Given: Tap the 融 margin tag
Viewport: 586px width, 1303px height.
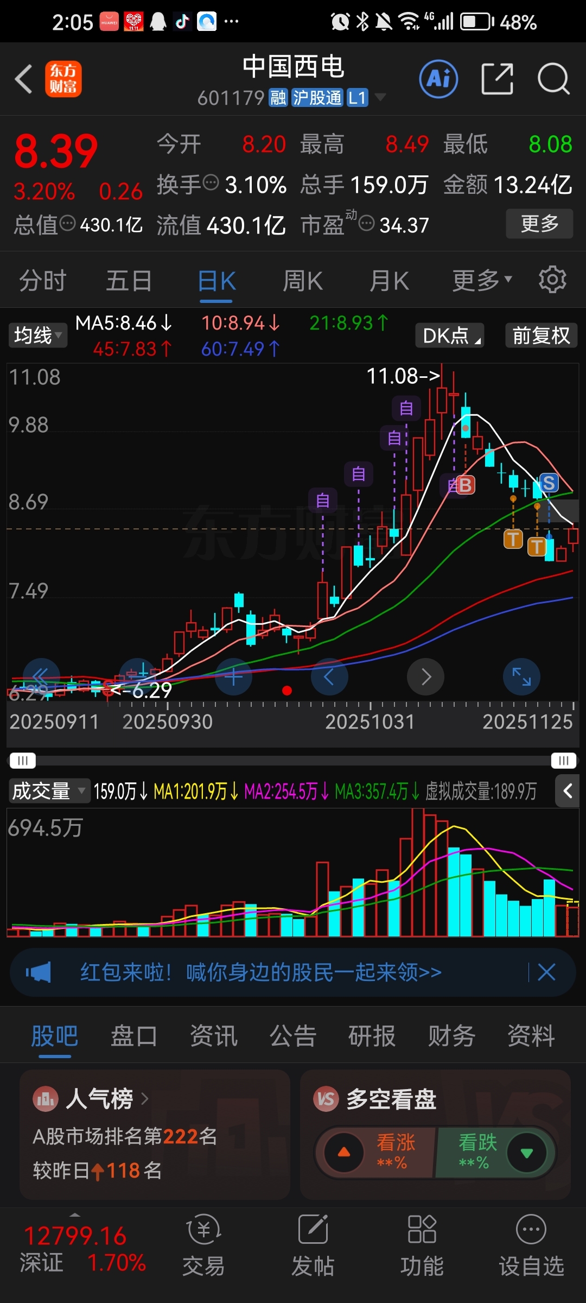Looking at the screenshot, I should pos(278,98).
